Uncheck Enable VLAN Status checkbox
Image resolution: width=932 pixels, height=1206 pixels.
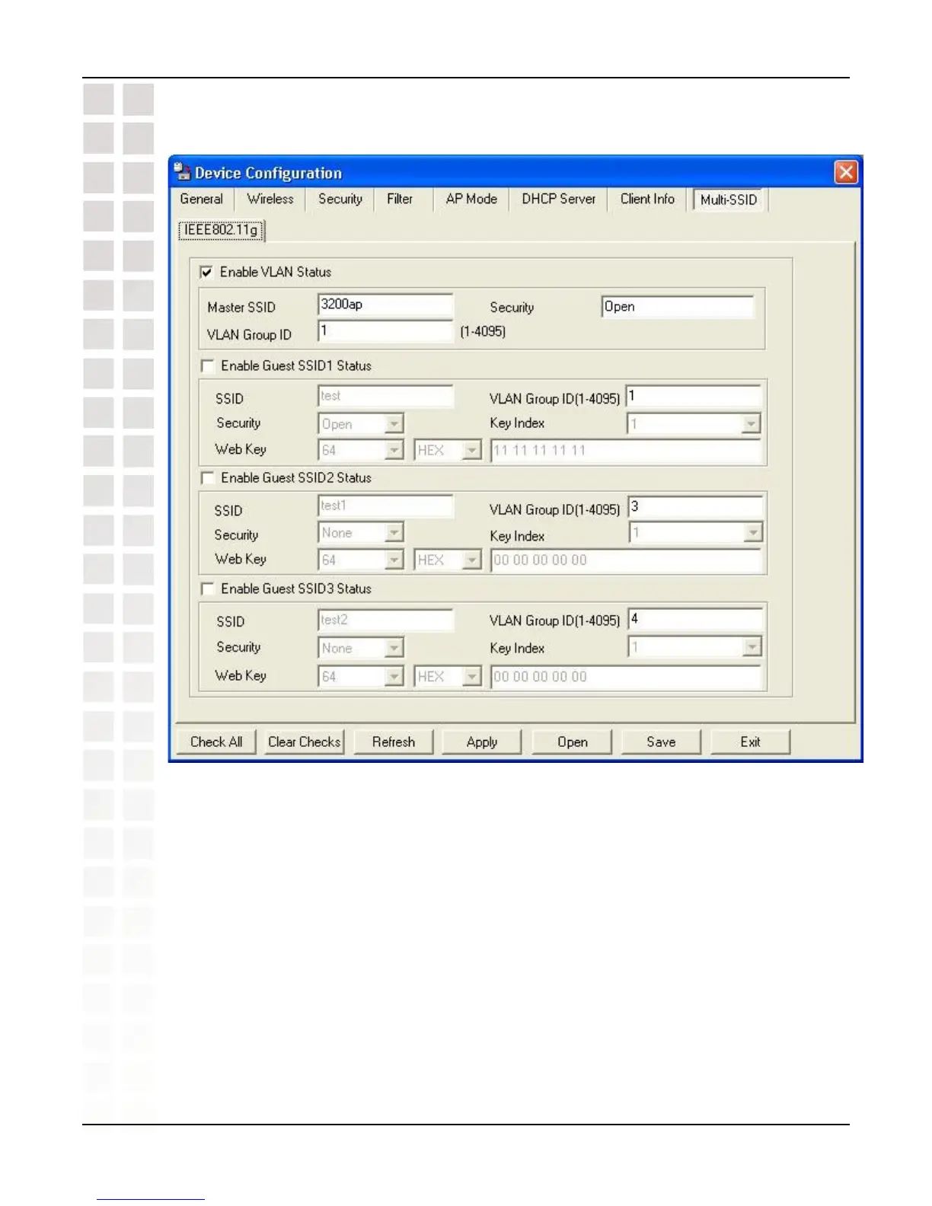click(x=206, y=272)
